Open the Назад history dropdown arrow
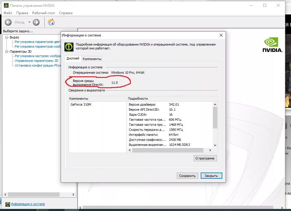Viewport: 291px width, 211px height. 29,22
